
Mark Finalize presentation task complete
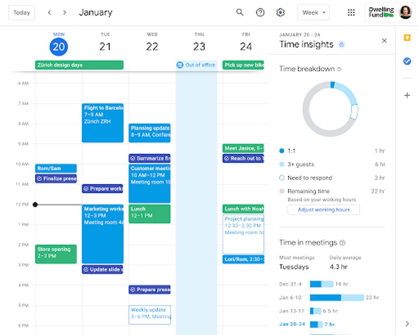click(39, 178)
